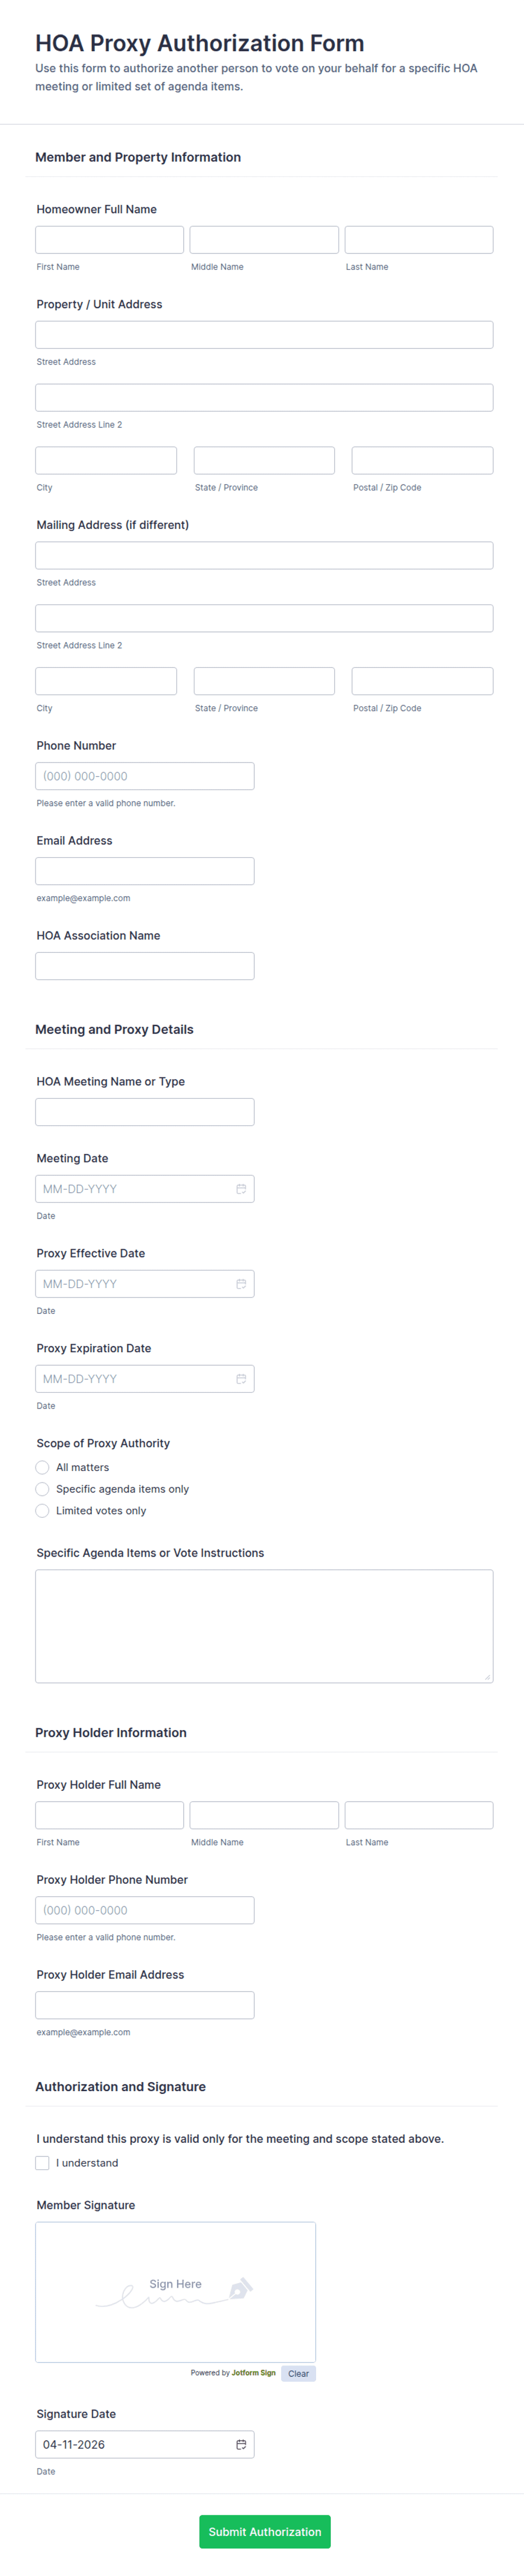
Task: Click the HOA Meeting Name or Type field
Action: pyautogui.click(x=144, y=1112)
